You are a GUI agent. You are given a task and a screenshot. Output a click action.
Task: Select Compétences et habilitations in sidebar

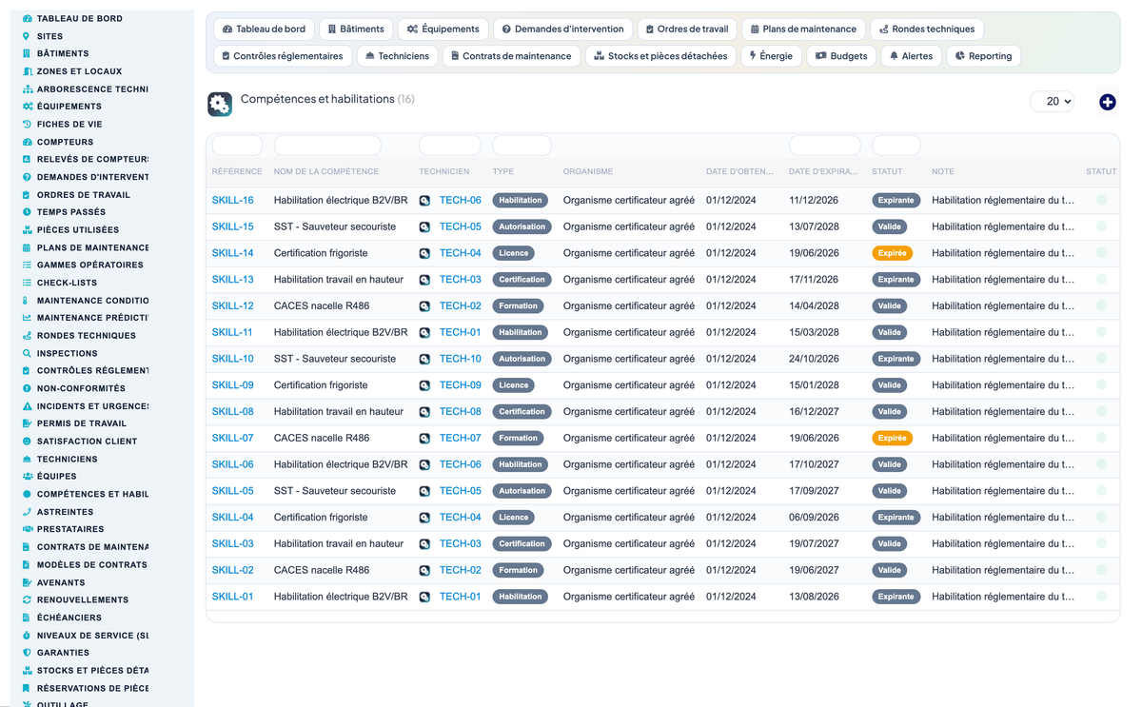[92, 494]
